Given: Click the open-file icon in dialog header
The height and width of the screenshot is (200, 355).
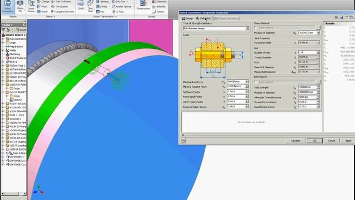Looking at the screenshot, I should 337,17.
